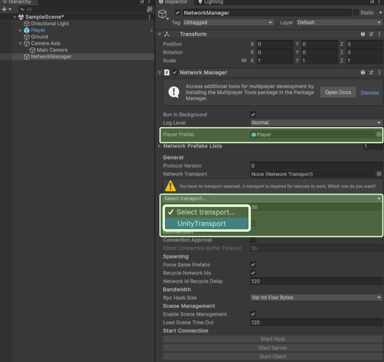Click the exclamation info icon in help box
This screenshot has height=362, width=384.
click(174, 92)
